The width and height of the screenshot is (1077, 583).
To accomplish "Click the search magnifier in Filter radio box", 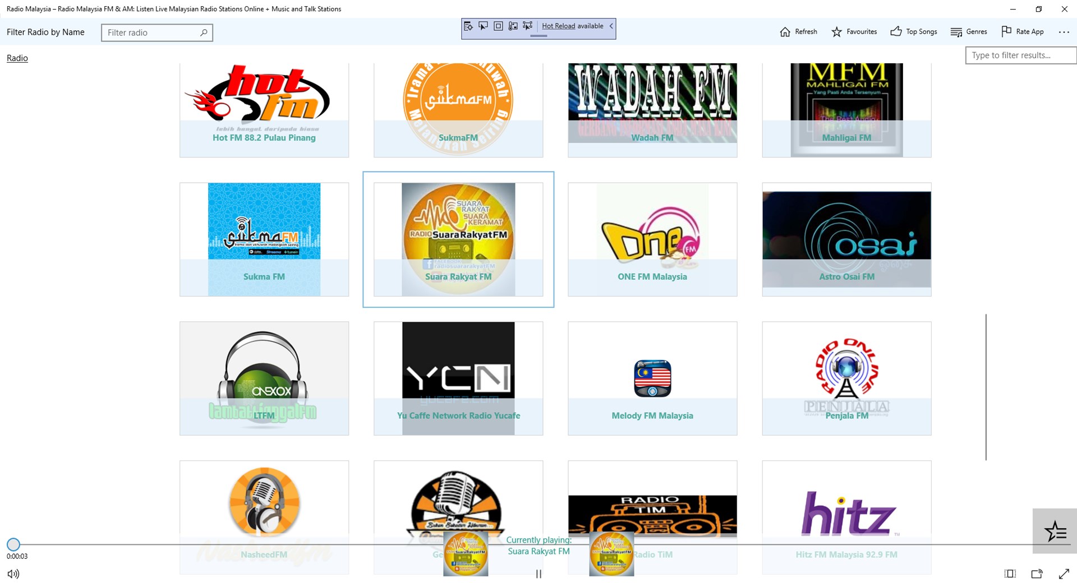I will pyautogui.click(x=204, y=33).
